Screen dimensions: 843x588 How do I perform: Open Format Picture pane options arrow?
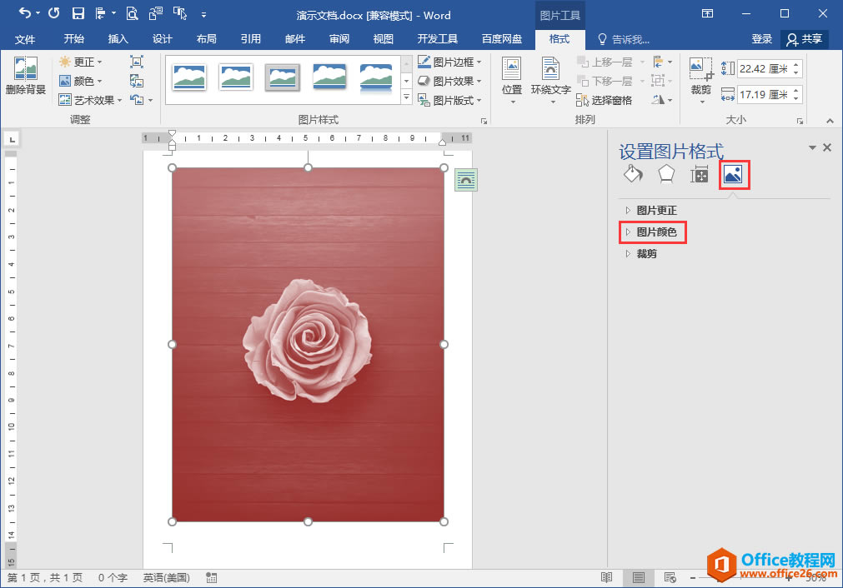click(812, 147)
